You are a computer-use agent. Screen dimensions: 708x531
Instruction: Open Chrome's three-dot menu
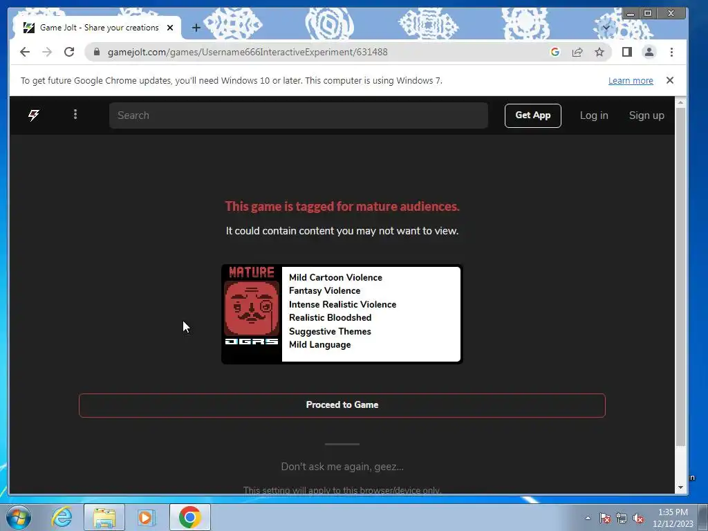[x=671, y=52]
